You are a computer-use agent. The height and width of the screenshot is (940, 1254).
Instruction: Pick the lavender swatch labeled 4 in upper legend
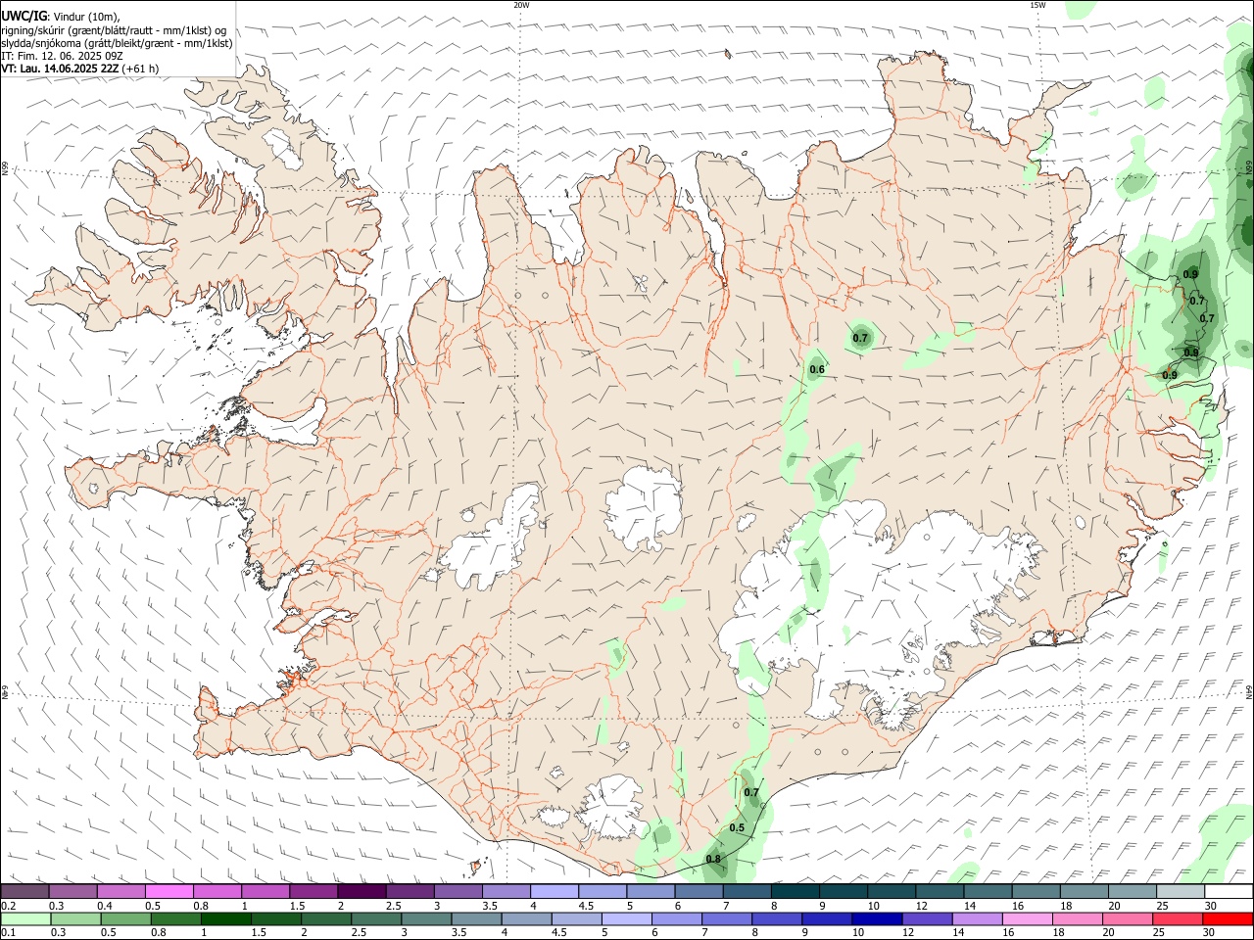[555, 891]
